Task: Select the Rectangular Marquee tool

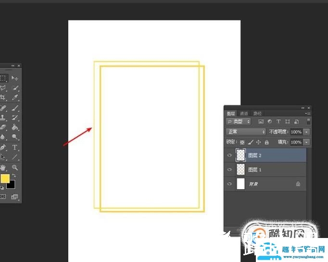Action: tap(3, 78)
